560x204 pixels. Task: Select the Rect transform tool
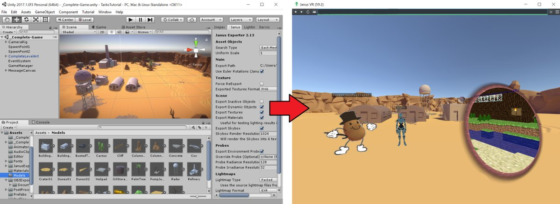coord(45,20)
